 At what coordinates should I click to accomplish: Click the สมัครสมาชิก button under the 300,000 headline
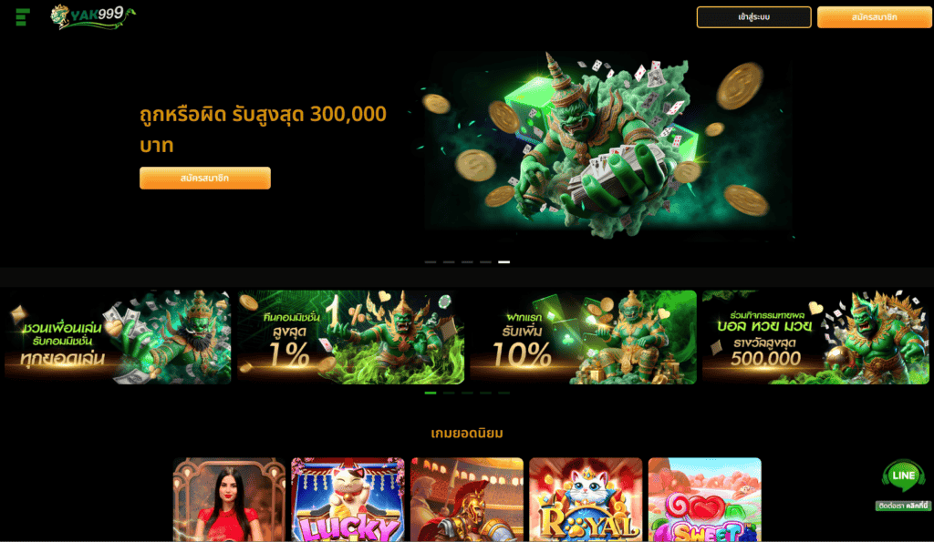click(205, 178)
